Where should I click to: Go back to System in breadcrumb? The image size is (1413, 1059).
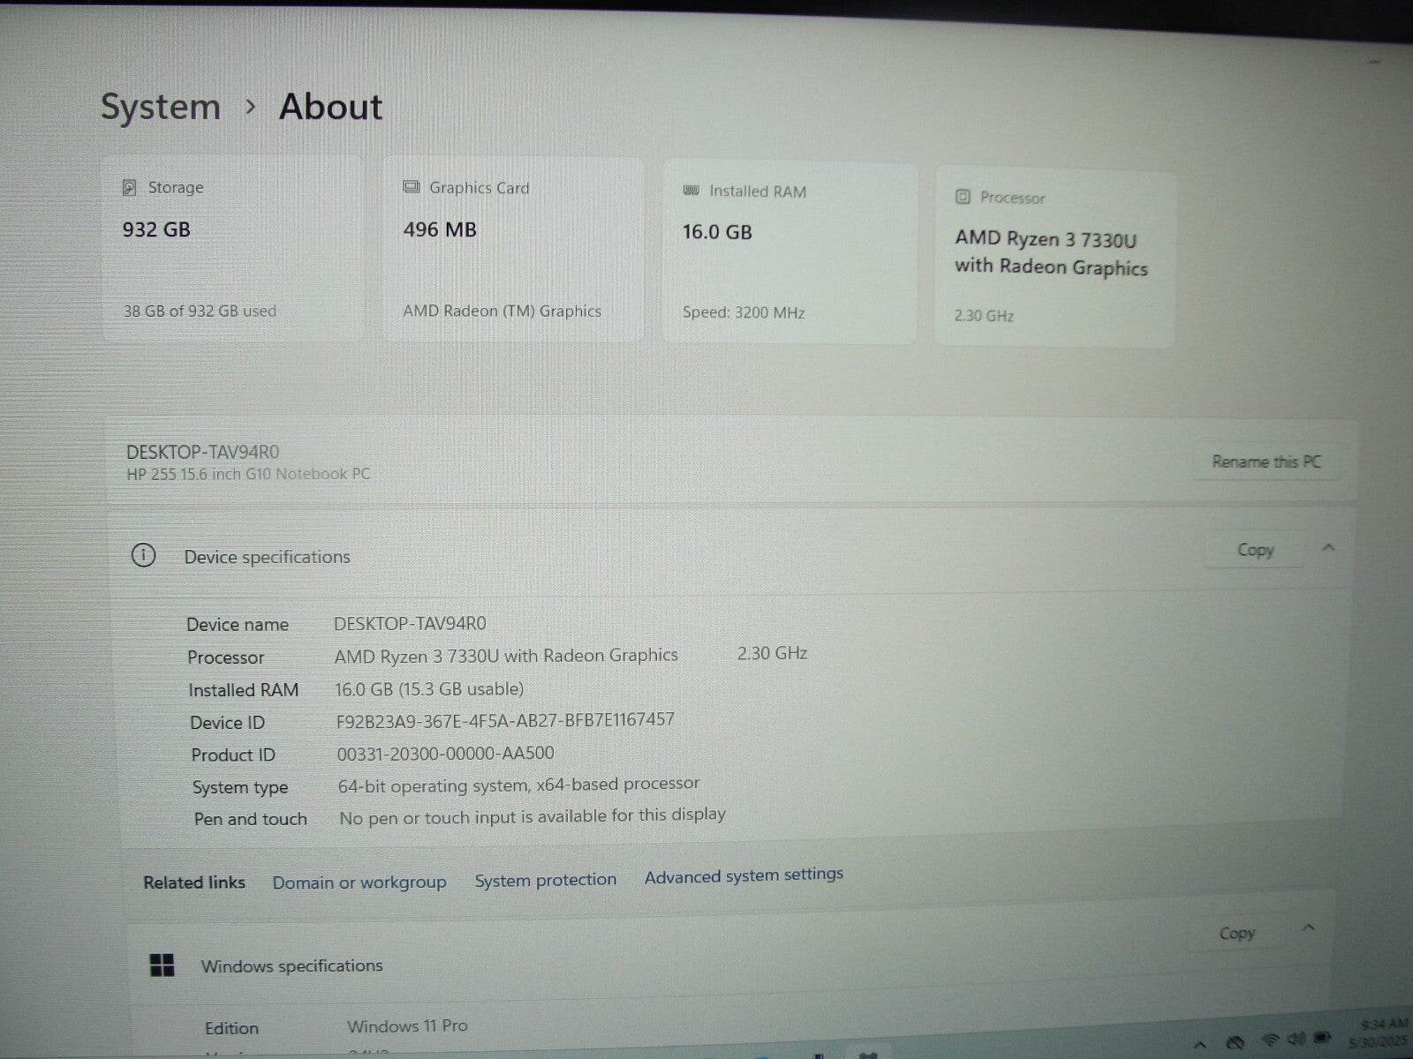pyautogui.click(x=160, y=107)
